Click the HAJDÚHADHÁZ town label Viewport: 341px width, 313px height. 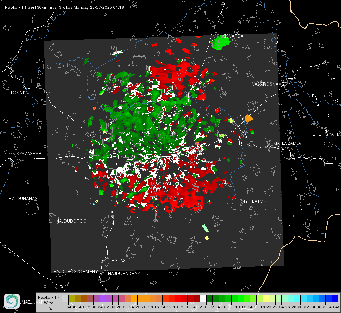tap(124, 274)
